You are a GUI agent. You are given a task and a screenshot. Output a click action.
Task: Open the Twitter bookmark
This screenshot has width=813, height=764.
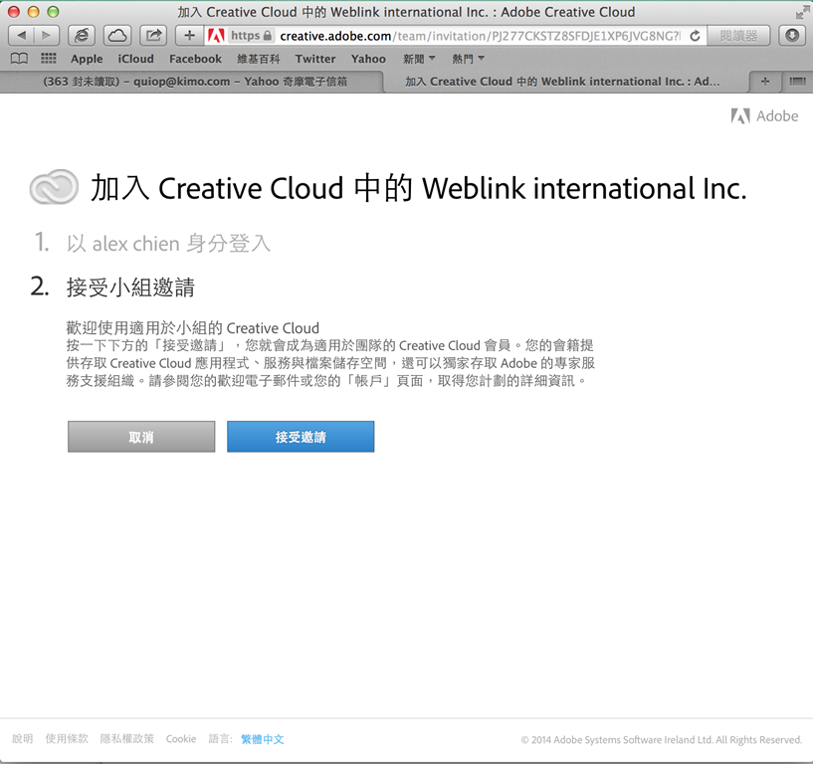click(315, 59)
